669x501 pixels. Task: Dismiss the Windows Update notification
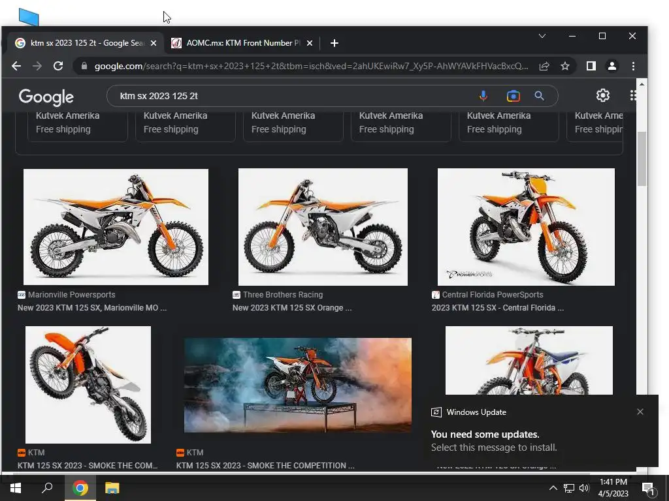pyautogui.click(x=640, y=412)
